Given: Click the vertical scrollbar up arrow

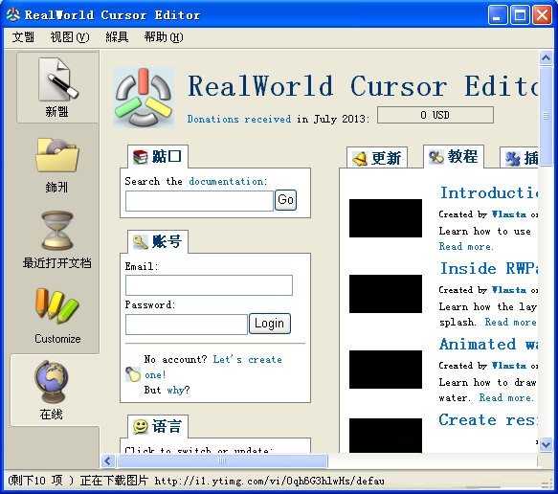Looking at the screenshot, I should click(x=546, y=57).
